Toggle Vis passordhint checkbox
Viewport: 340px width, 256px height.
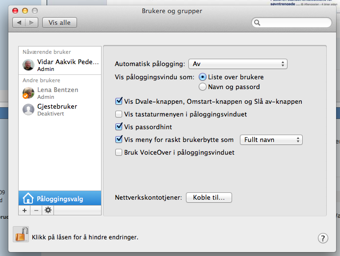tap(119, 127)
